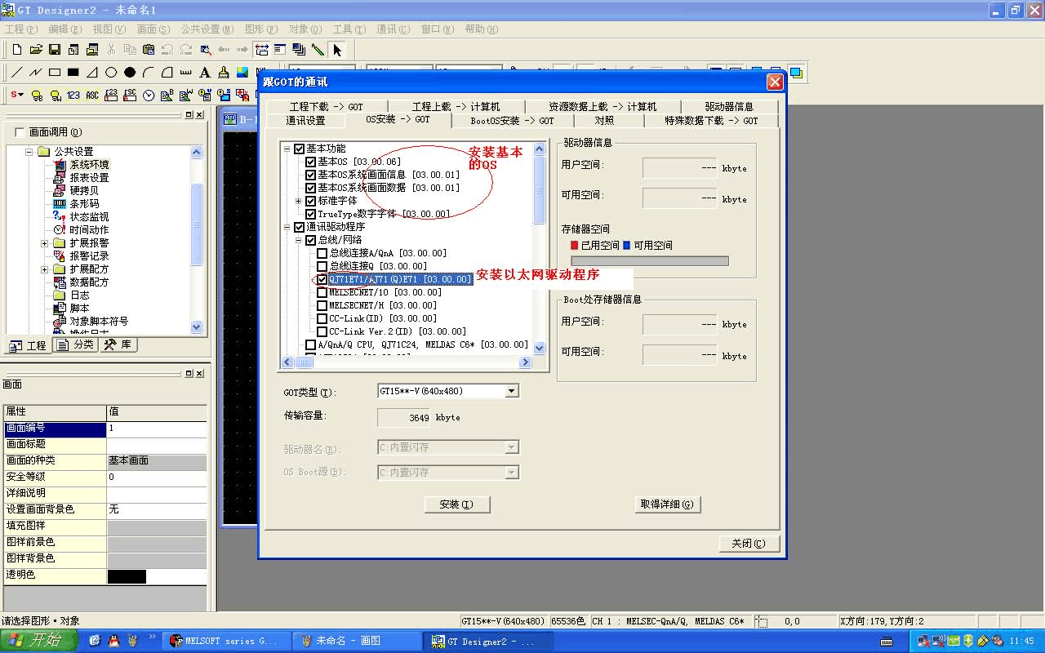Open the Windows 开始 Start button

pos(39,641)
